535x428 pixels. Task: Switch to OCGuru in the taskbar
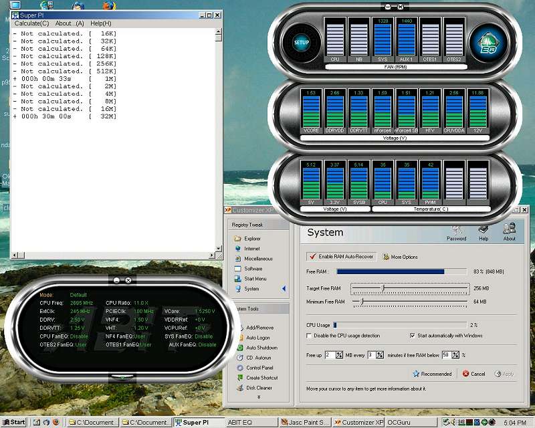(x=411, y=422)
